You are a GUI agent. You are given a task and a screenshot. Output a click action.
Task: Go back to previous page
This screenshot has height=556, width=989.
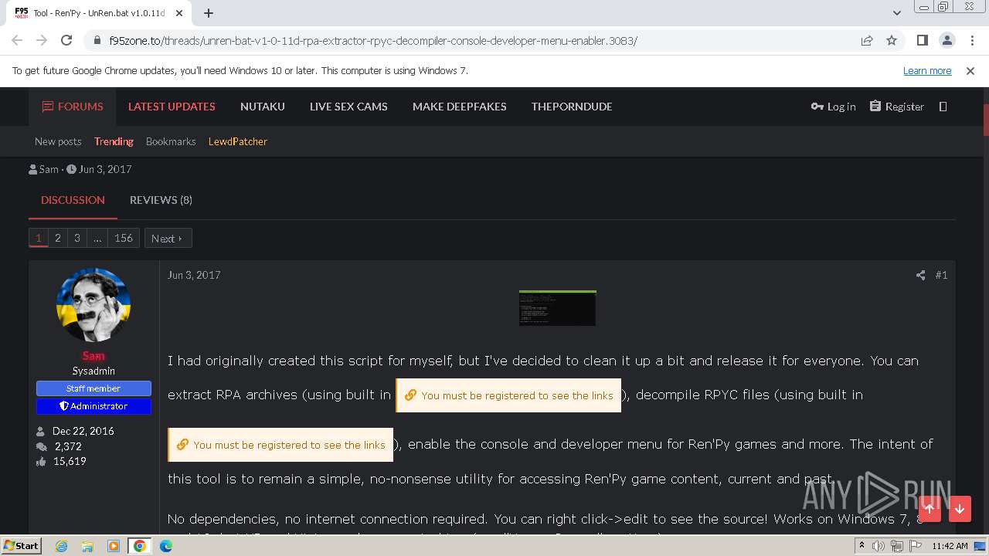17,40
